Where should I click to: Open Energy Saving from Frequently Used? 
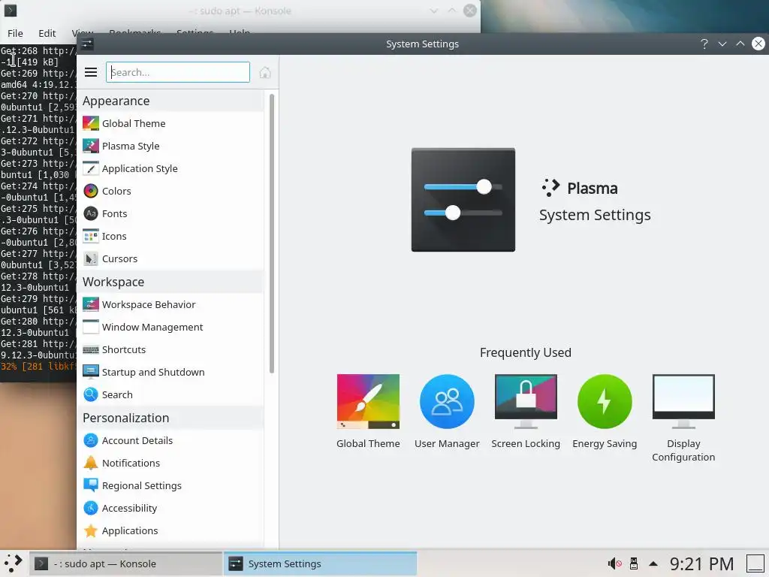pos(605,411)
